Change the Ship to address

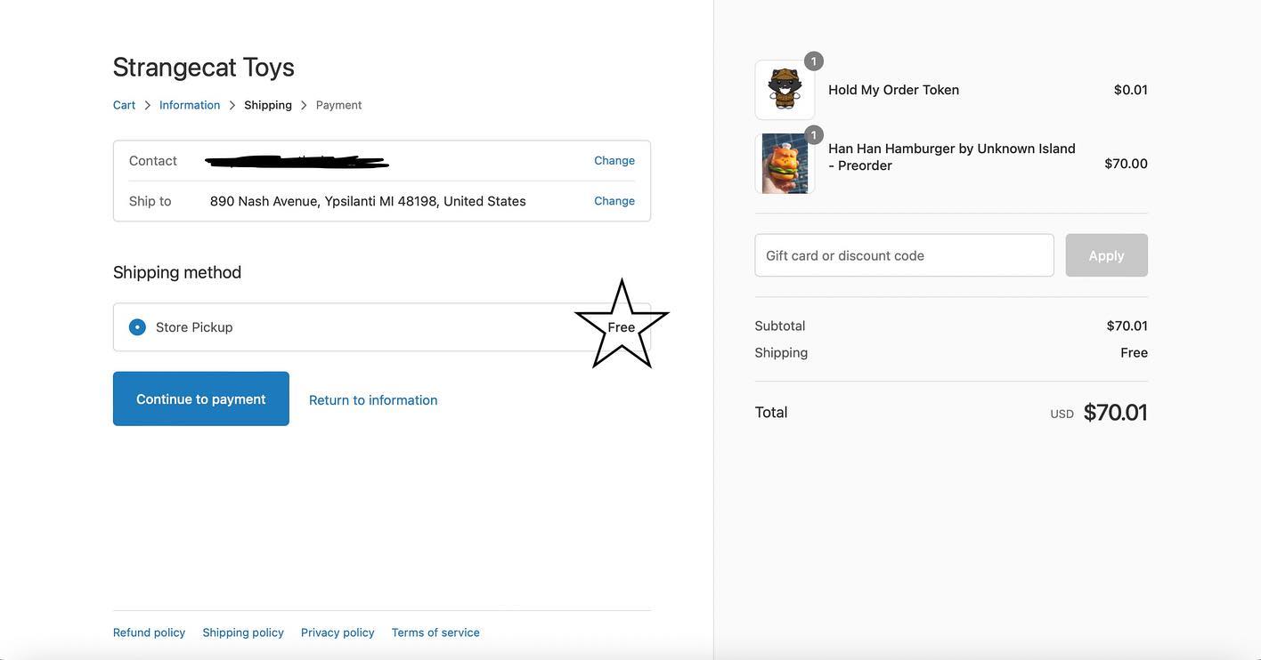coord(614,201)
